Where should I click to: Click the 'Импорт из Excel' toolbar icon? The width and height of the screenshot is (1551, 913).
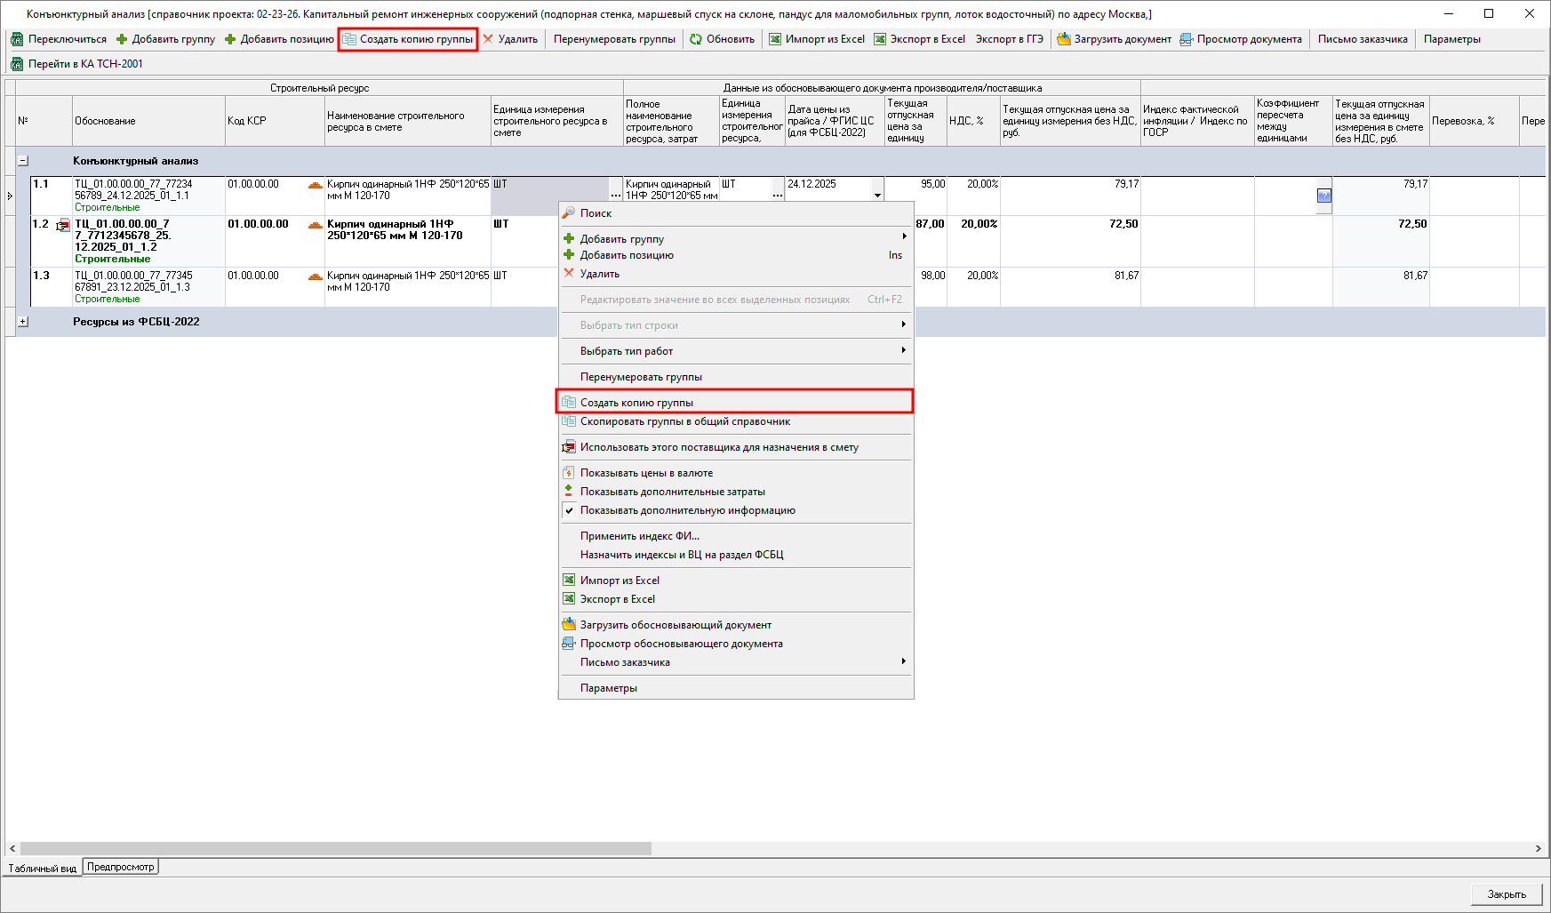(775, 39)
